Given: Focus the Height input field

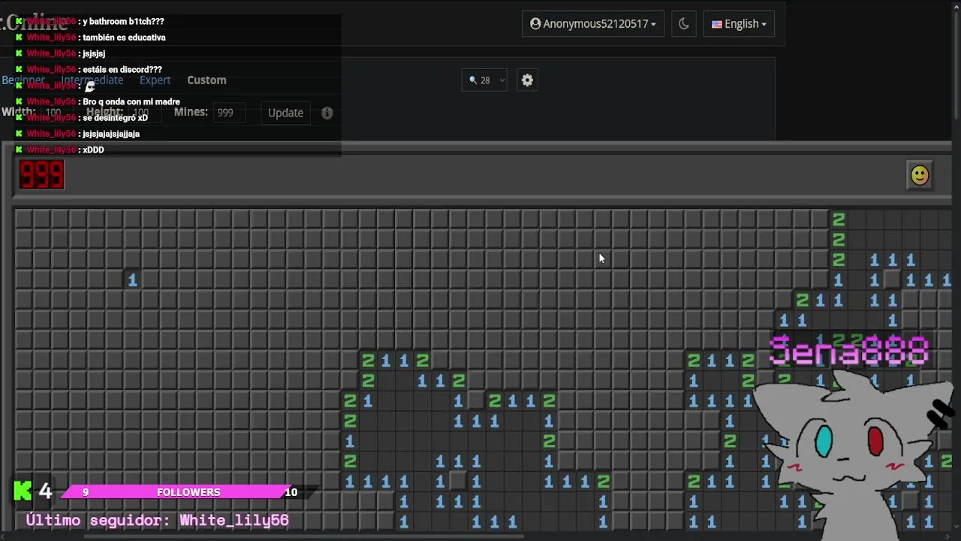Looking at the screenshot, I should (x=145, y=113).
